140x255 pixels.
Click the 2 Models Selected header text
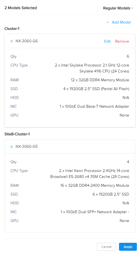coord(21,8)
